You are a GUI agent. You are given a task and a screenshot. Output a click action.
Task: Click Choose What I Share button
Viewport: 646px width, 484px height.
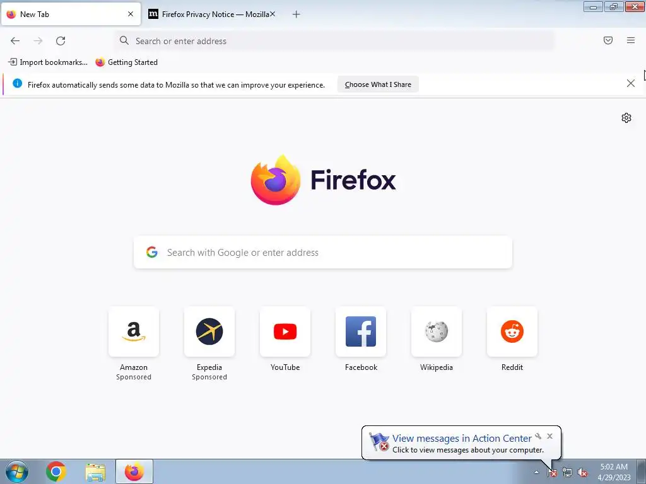(x=378, y=84)
